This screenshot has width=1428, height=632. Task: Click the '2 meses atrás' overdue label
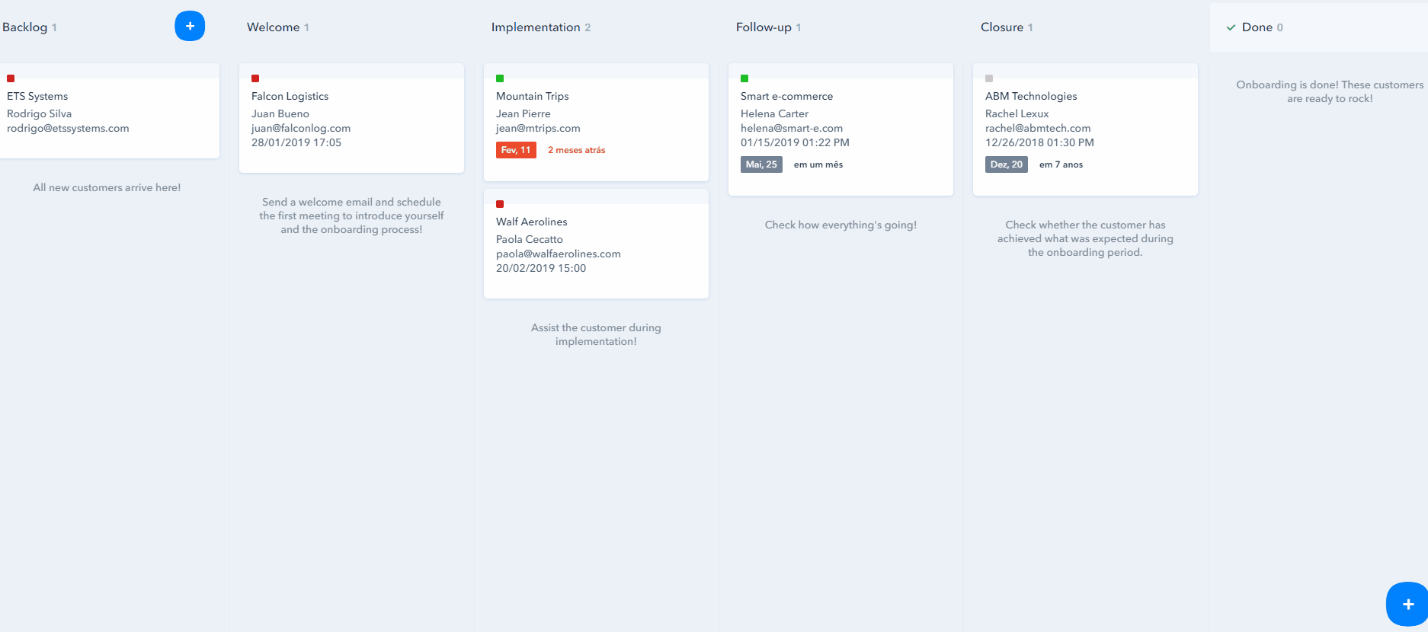[576, 150]
